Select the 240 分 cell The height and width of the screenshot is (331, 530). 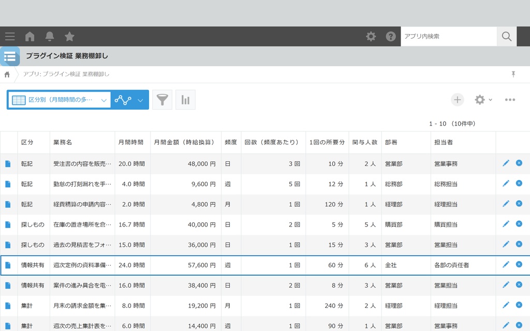tap(327, 306)
